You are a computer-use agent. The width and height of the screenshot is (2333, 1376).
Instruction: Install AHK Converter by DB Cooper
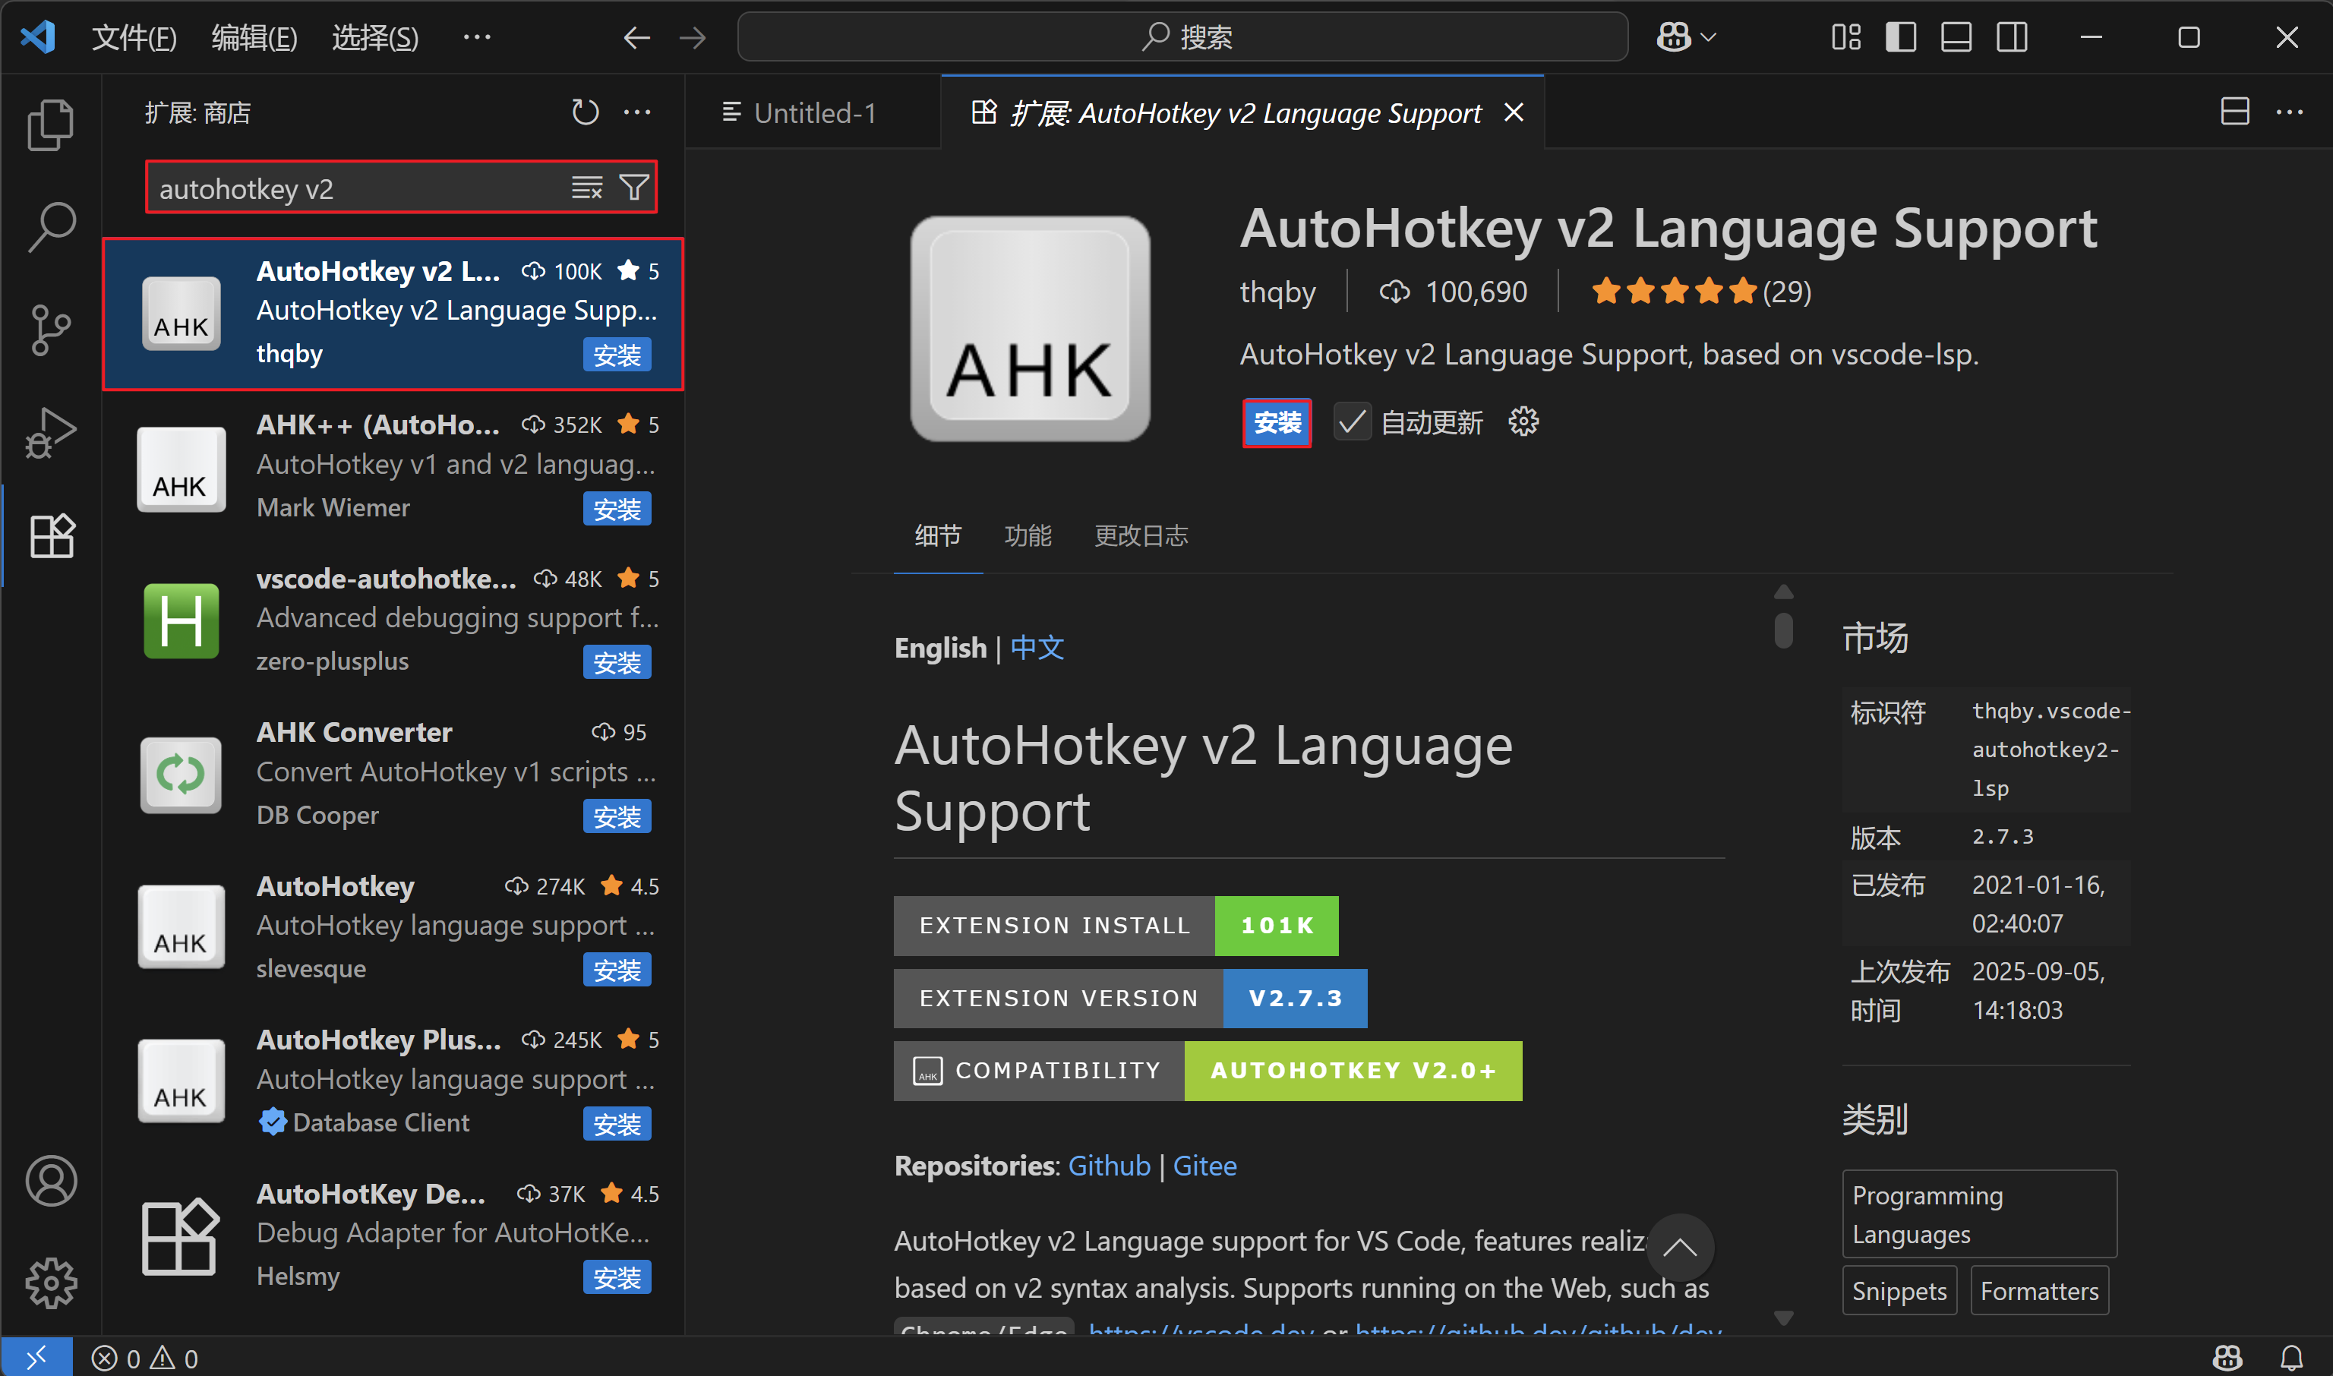tap(617, 817)
